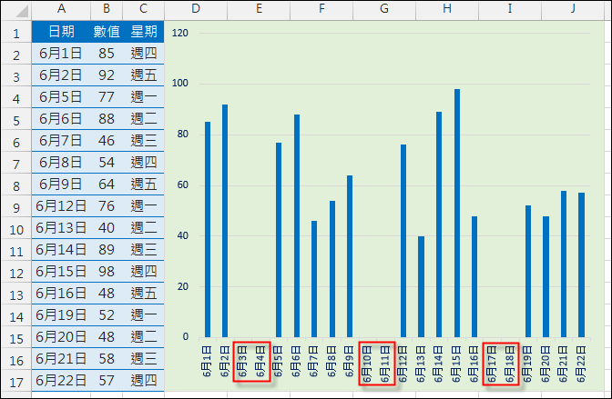Select the cell 6月8日

61,163
